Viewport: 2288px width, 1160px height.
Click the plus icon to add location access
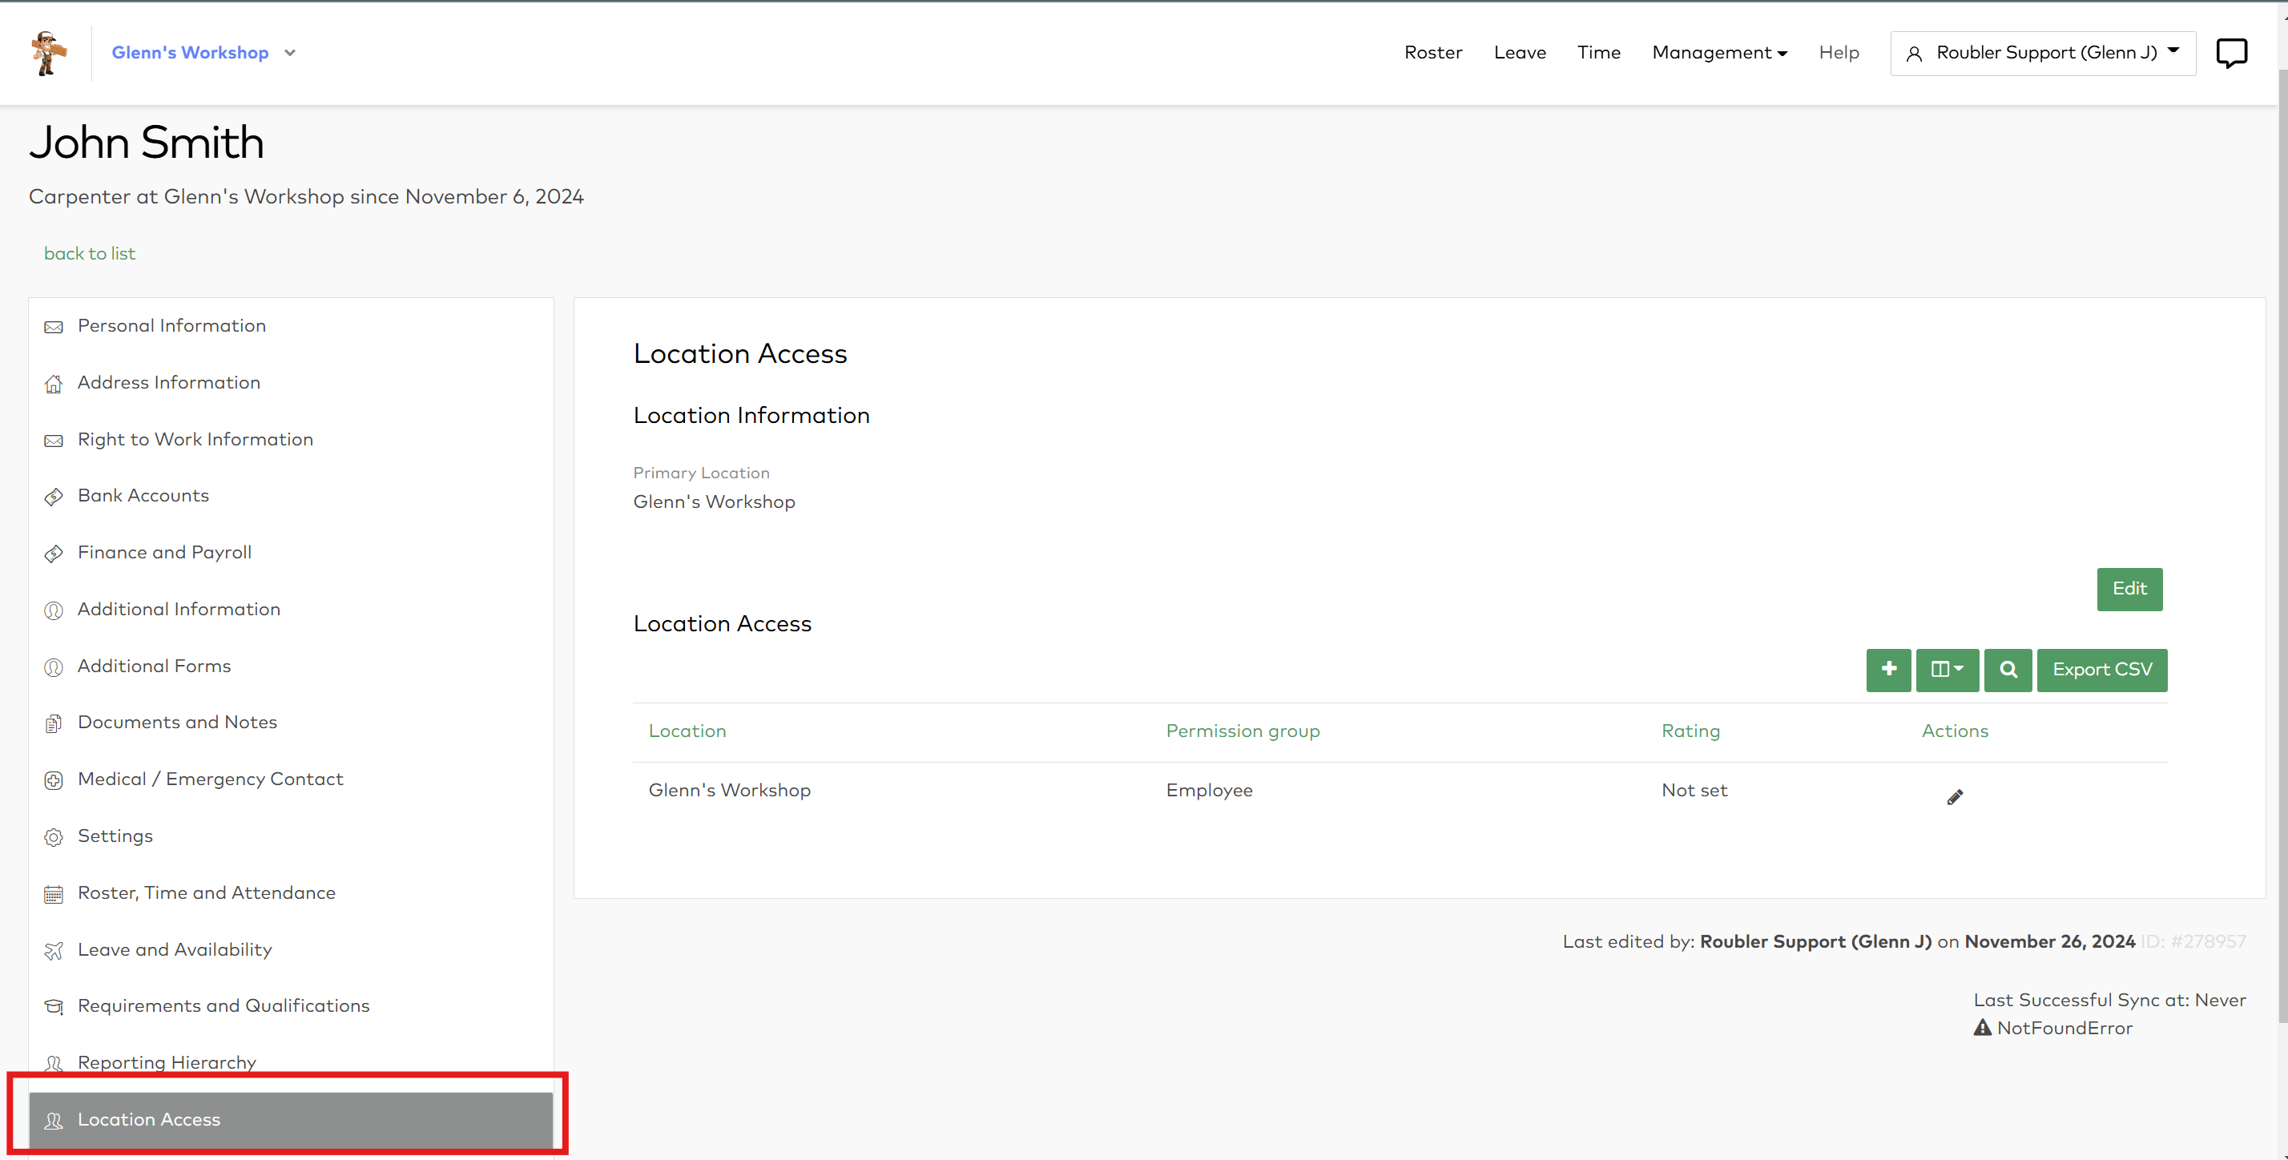1888,670
